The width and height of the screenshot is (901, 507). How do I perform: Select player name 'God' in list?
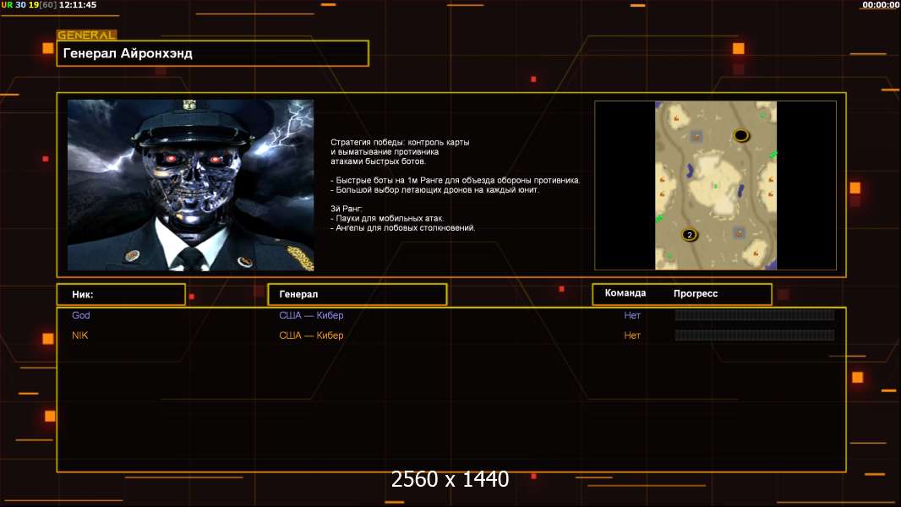coord(81,315)
